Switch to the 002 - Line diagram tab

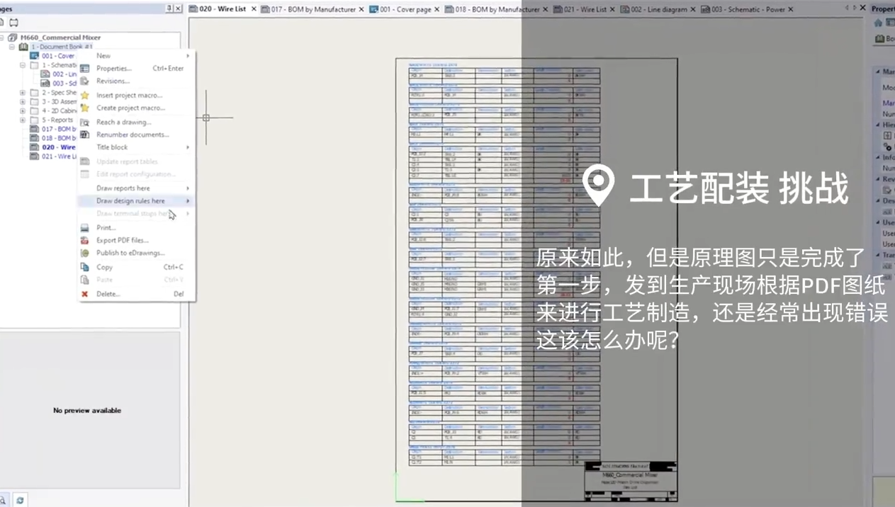click(658, 9)
